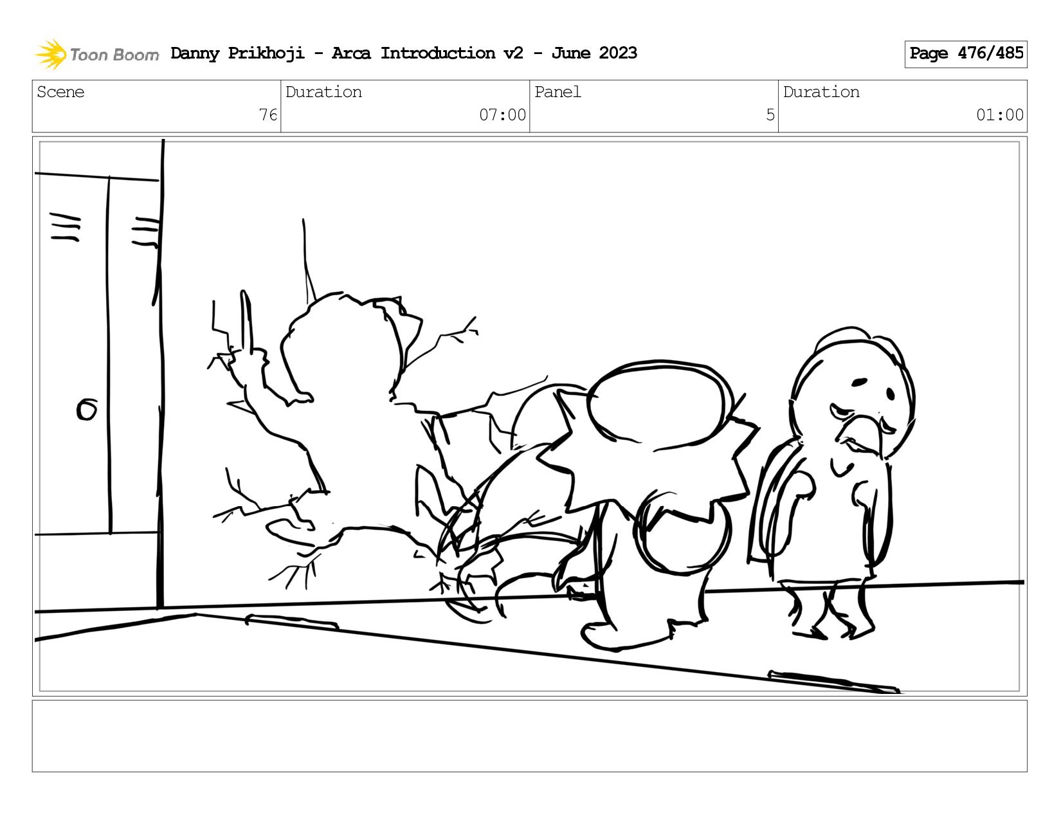Select the scene number 76
The width and height of the screenshot is (1061, 820).
pyautogui.click(x=268, y=115)
